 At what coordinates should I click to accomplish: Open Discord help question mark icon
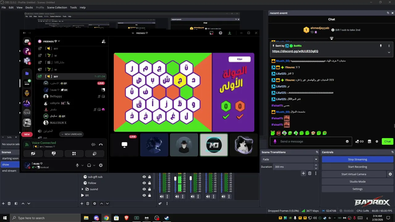coord(220,33)
